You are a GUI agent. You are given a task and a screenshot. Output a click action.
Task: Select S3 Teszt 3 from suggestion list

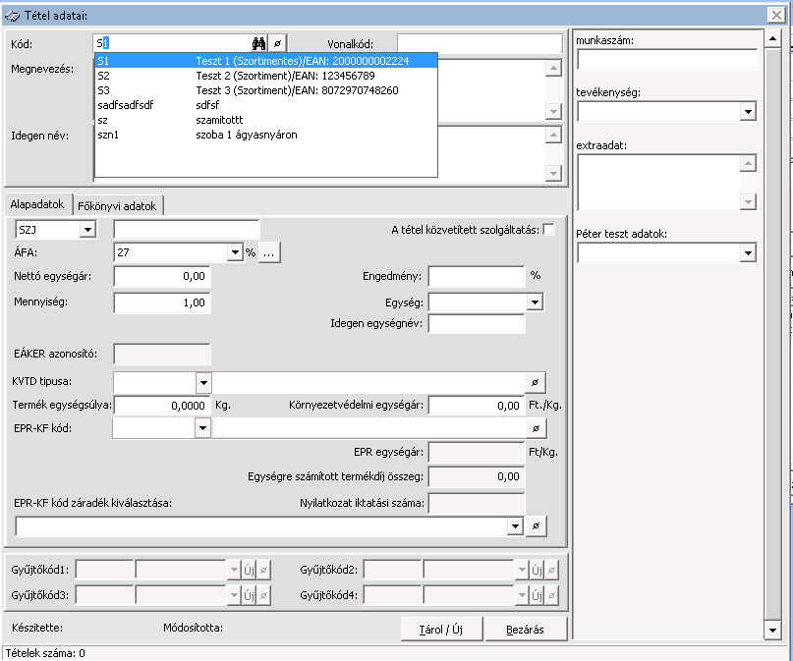266,90
